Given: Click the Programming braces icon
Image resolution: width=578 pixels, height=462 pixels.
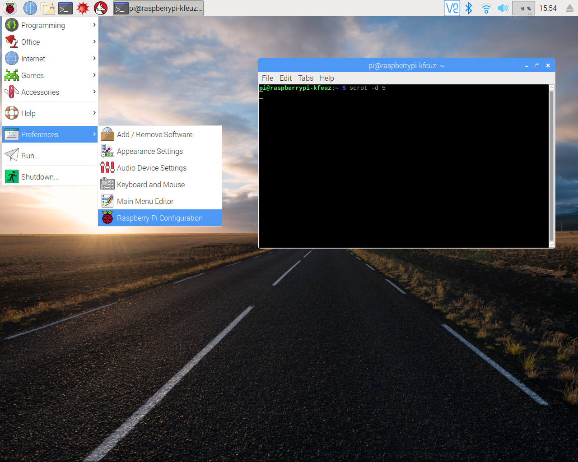Looking at the screenshot, I should coord(12,25).
